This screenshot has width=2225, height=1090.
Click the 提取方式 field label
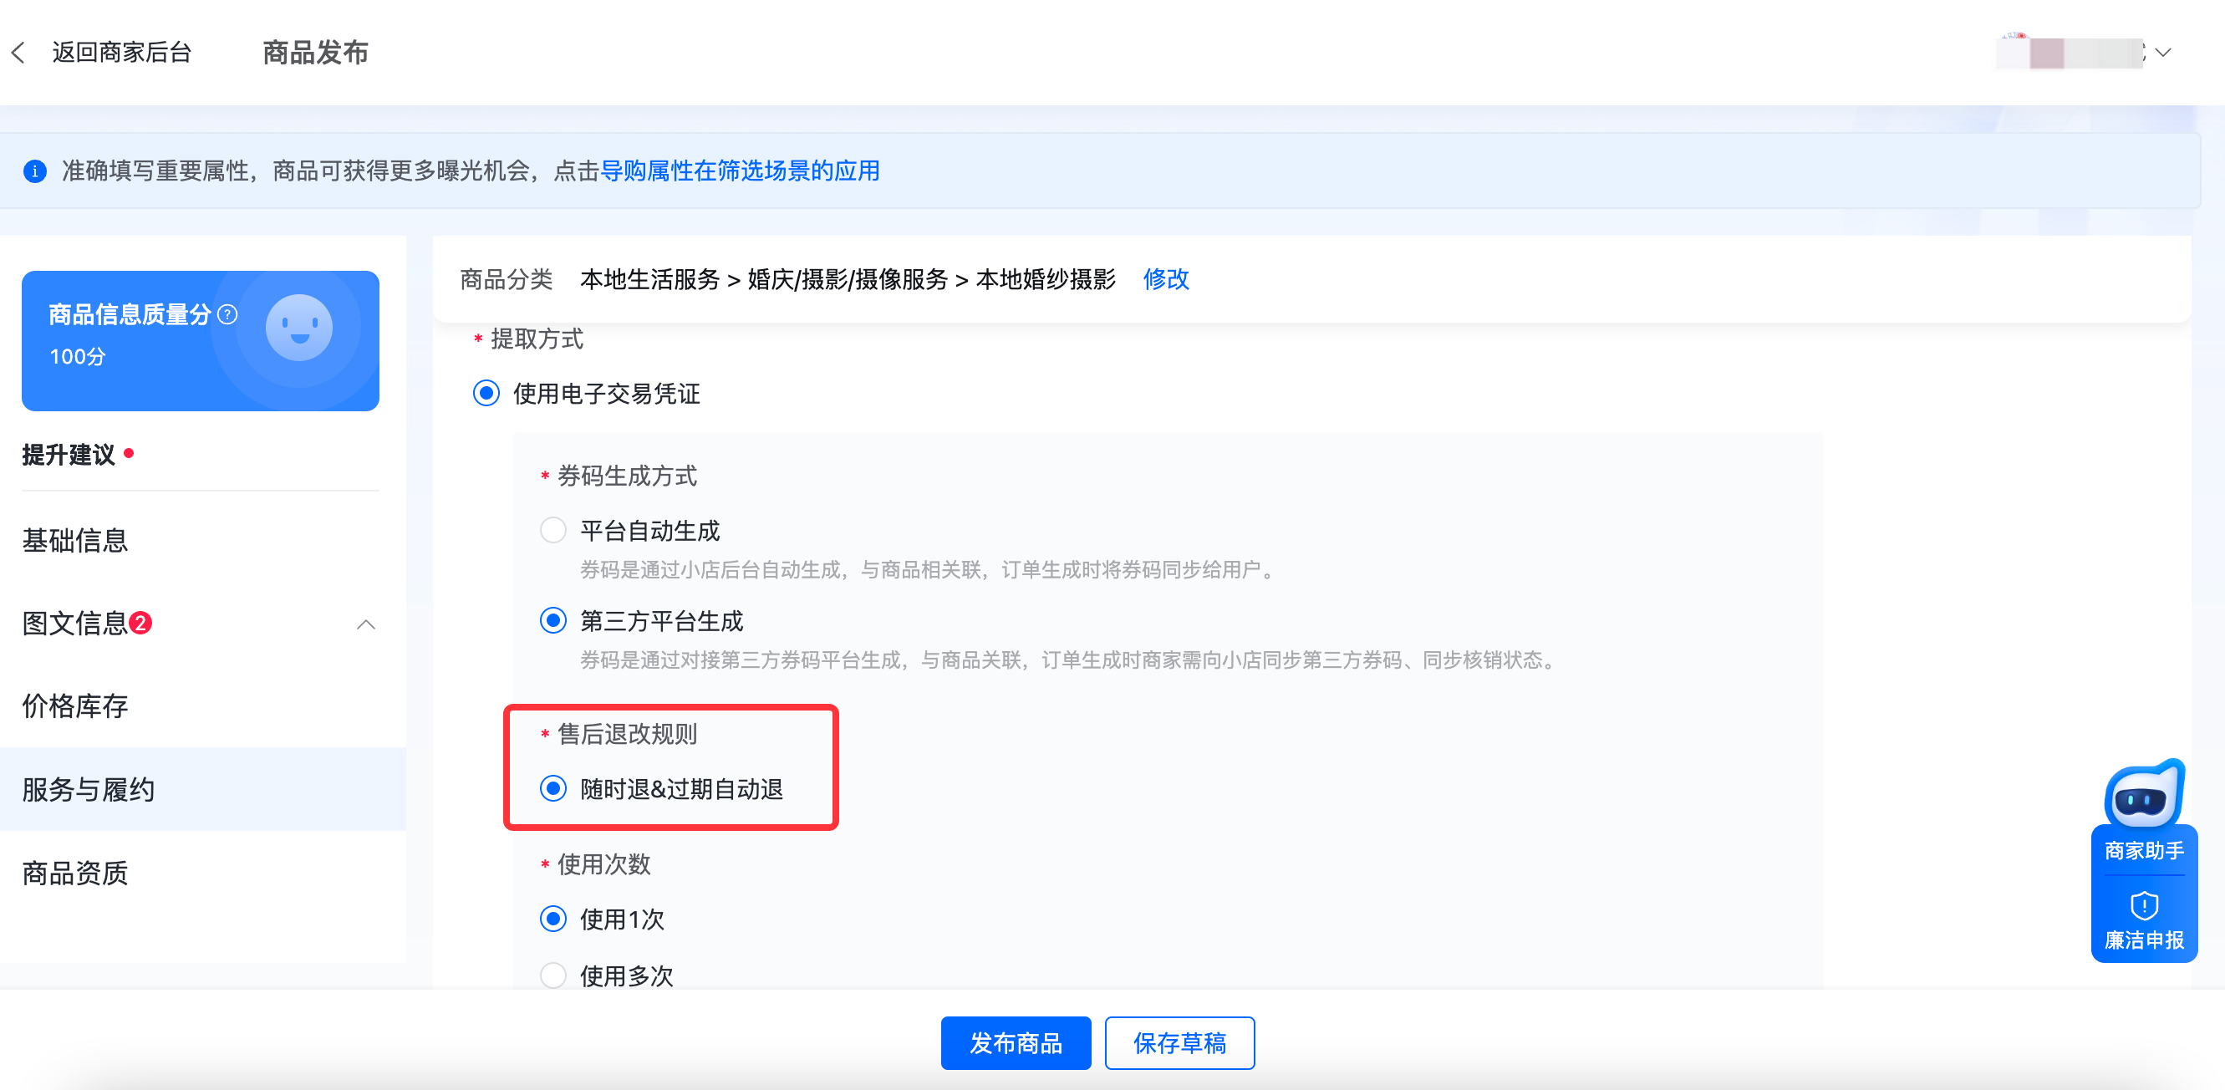coord(537,339)
